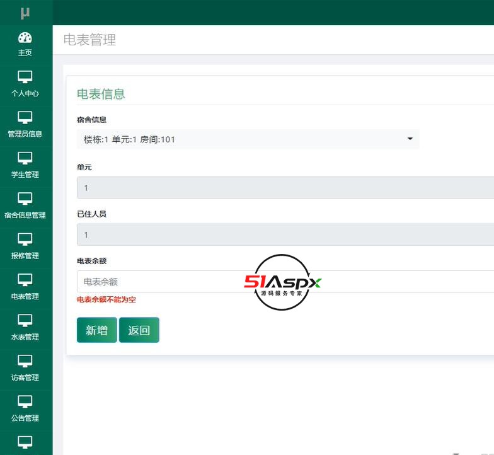Click the 报修管理 monitor icon
The image size is (494, 455).
[x=25, y=239]
